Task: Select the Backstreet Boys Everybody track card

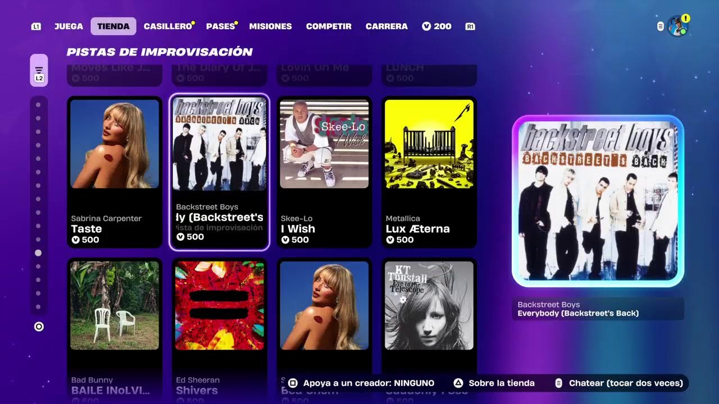Action: point(219,172)
